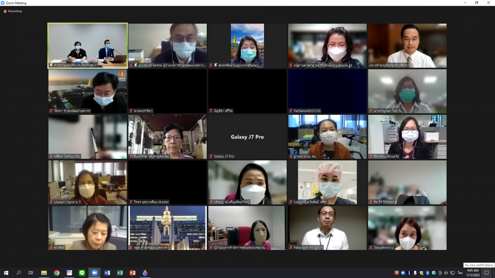Image resolution: width=495 pixels, height=278 pixels.
Task: Open the Windows Start menu
Action: tap(6, 273)
